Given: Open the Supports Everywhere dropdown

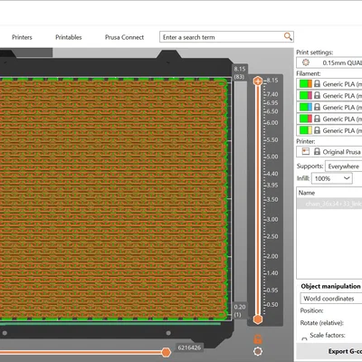Looking at the screenshot, I should pyautogui.click(x=344, y=167).
